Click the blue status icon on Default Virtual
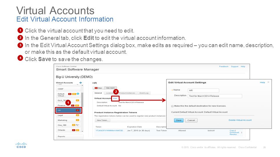 [78, 94]
